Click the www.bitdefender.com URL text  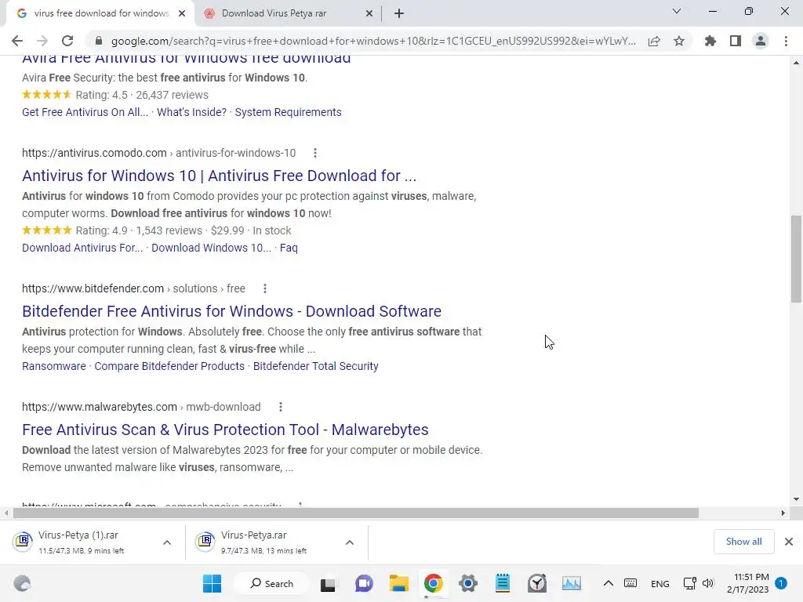tap(93, 288)
